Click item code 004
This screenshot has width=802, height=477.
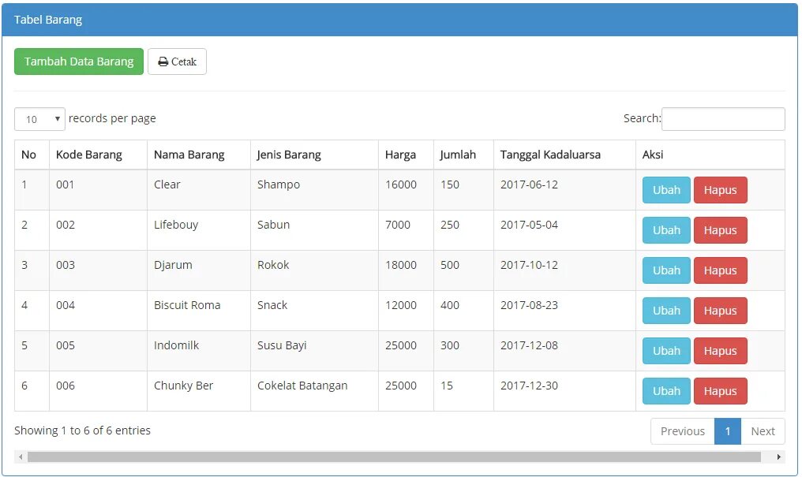(66, 305)
